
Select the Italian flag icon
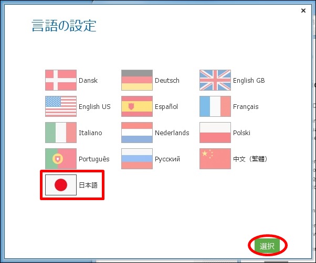point(61,133)
